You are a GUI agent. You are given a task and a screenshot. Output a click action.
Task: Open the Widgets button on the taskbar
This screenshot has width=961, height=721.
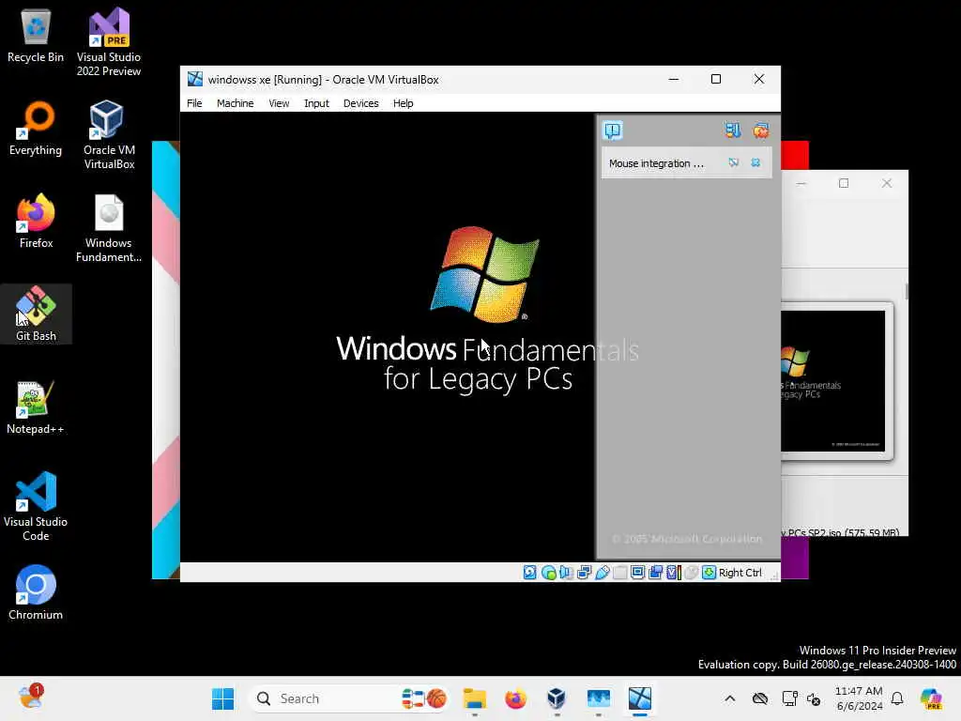[31, 698]
